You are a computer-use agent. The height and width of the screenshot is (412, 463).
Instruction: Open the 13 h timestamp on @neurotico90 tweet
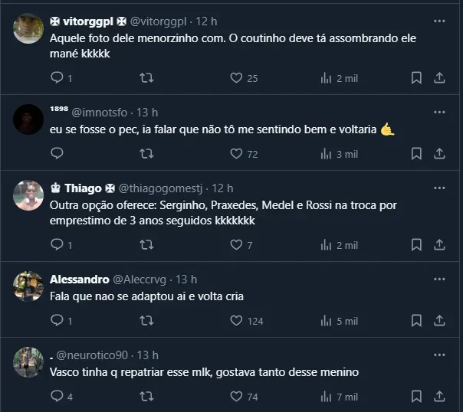pyautogui.click(x=147, y=355)
